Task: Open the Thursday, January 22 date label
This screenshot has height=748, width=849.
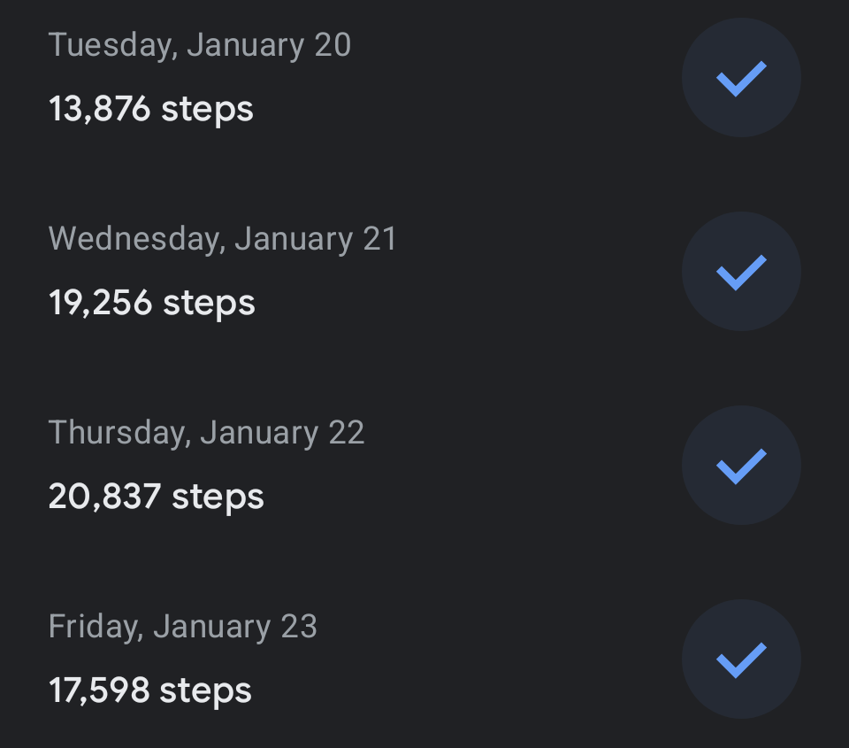Action: pyautogui.click(x=206, y=433)
